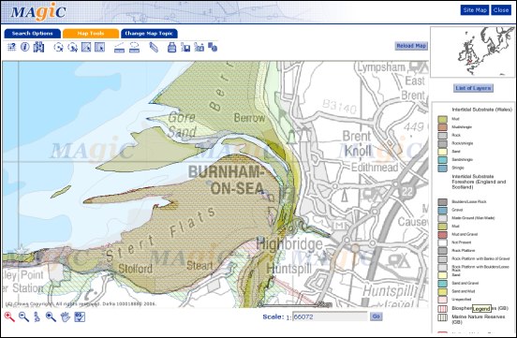
Task: Click the Reload Map button
Action: tap(411, 46)
